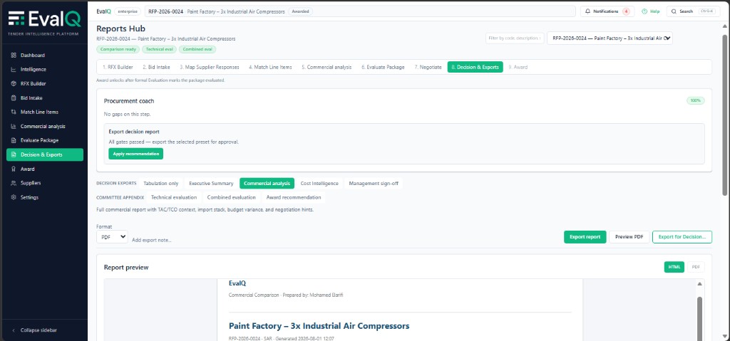Viewport: 730px width, 341px height.
Task: Click the Evaluate Package document icon
Action: coord(14,140)
